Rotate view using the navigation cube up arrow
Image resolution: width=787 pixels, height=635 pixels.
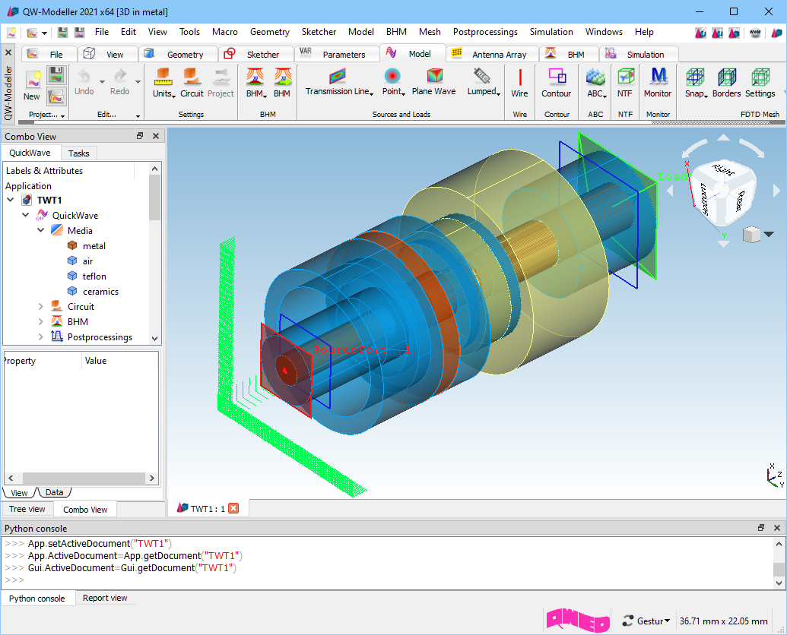pyautogui.click(x=723, y=137)
